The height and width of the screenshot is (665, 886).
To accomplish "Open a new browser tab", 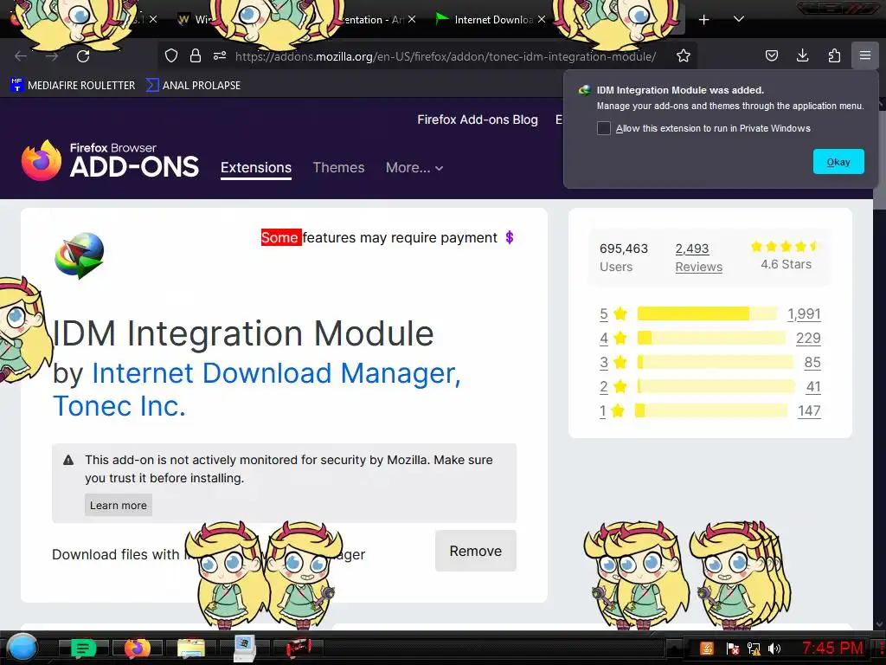I will click(703, 20).
